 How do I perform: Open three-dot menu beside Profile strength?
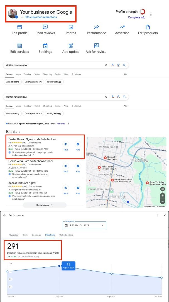pyautogui.click(x=151, y=14)
